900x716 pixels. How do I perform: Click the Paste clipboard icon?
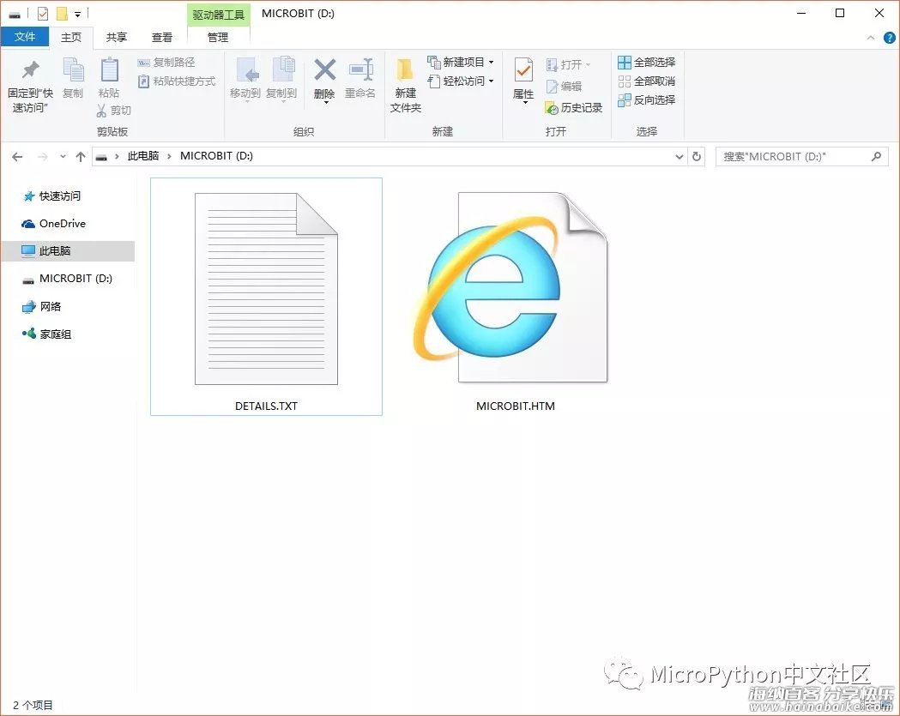[109, 71]
